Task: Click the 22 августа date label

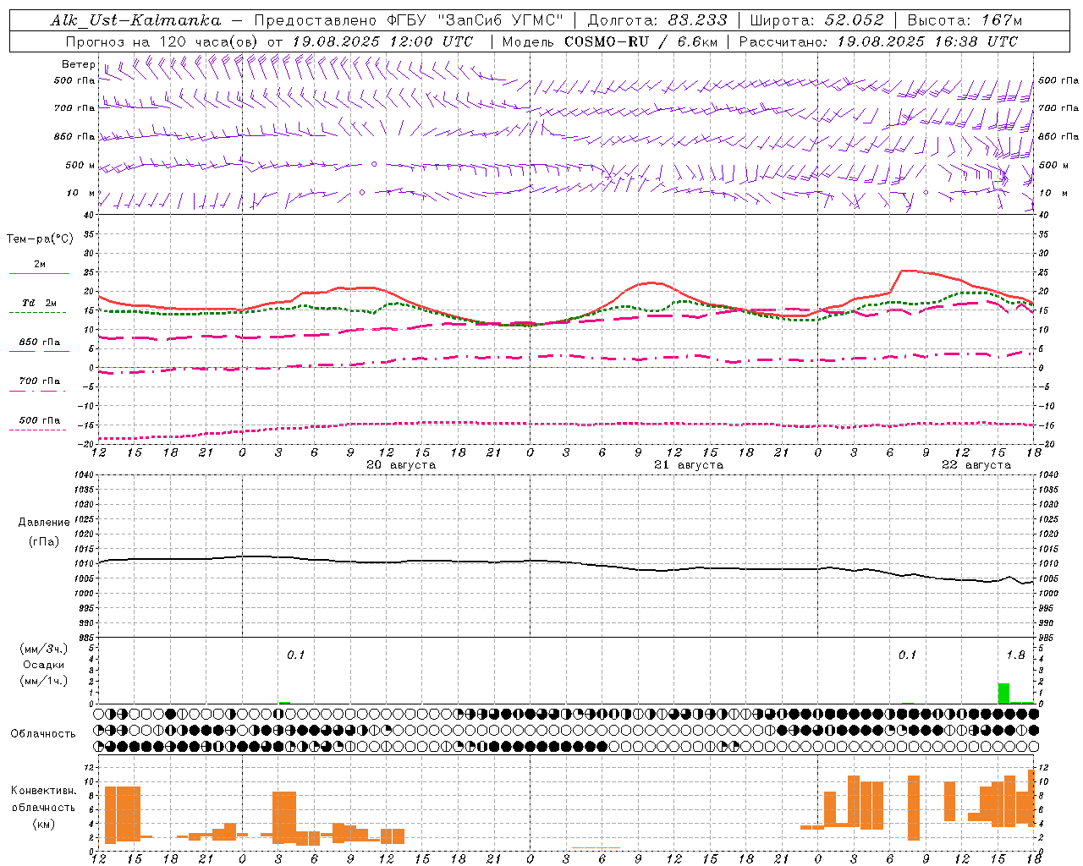Action: click(x=976, y=465)
